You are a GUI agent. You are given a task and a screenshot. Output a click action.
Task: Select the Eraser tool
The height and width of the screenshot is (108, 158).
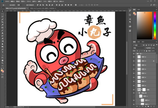[2, 38]
